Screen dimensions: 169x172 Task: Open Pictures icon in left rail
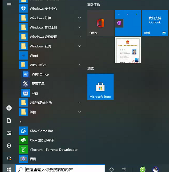(x=9, y=133)
